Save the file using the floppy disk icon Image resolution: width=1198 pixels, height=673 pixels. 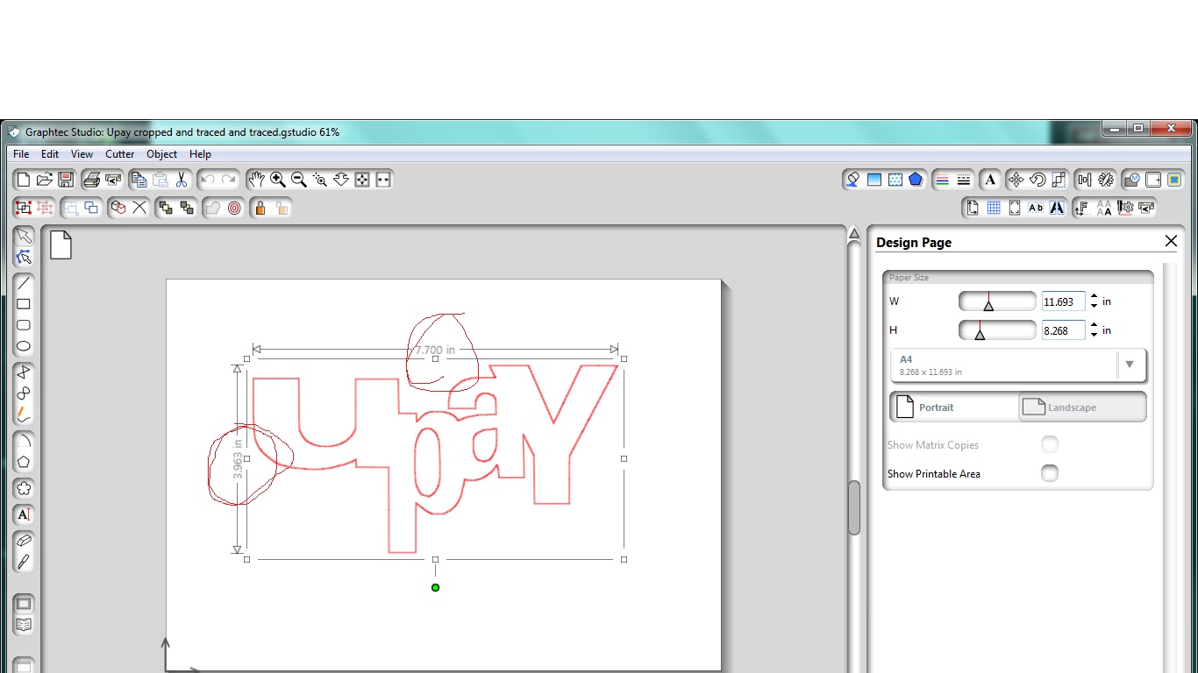click(66, 180)
